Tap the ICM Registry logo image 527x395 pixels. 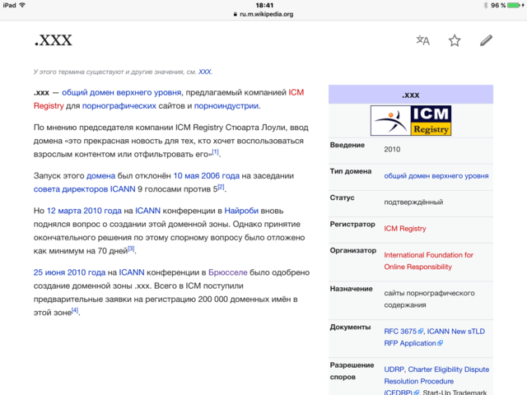pyautogui.click(x=411, y=121)
